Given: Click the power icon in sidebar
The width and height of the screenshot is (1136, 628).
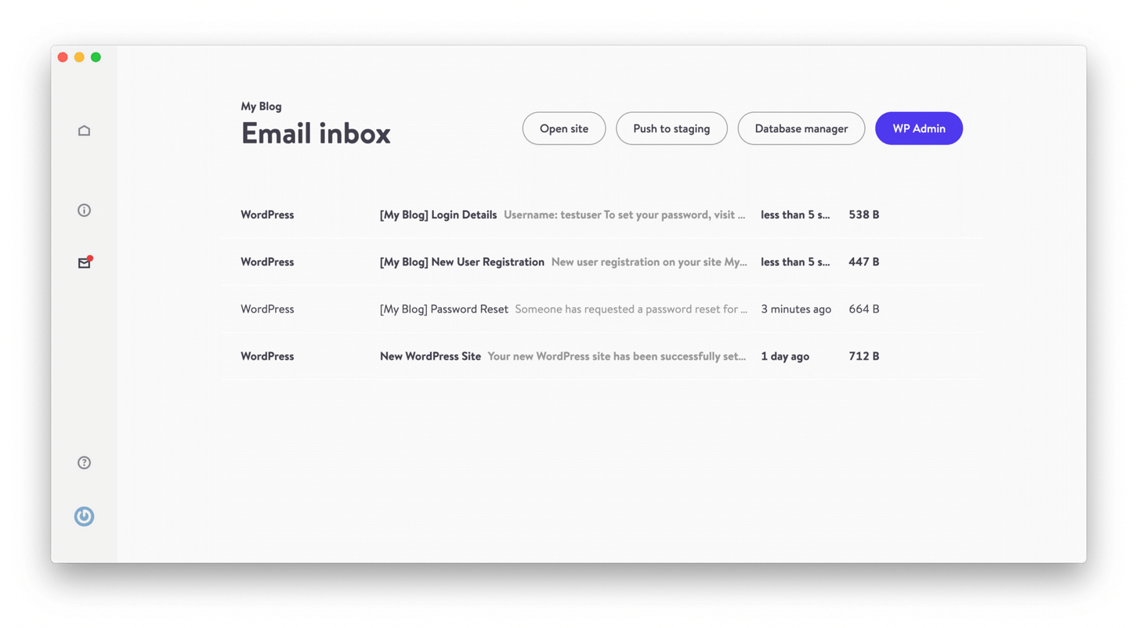Looking at the screenshot, I should [x=84, y=516].
